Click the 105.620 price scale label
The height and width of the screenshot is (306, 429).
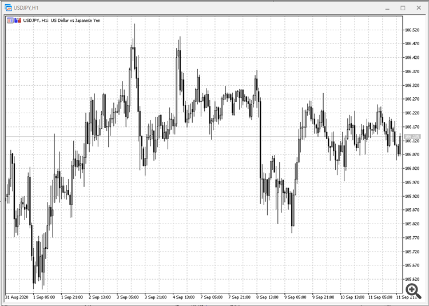[x=412, y=279]
